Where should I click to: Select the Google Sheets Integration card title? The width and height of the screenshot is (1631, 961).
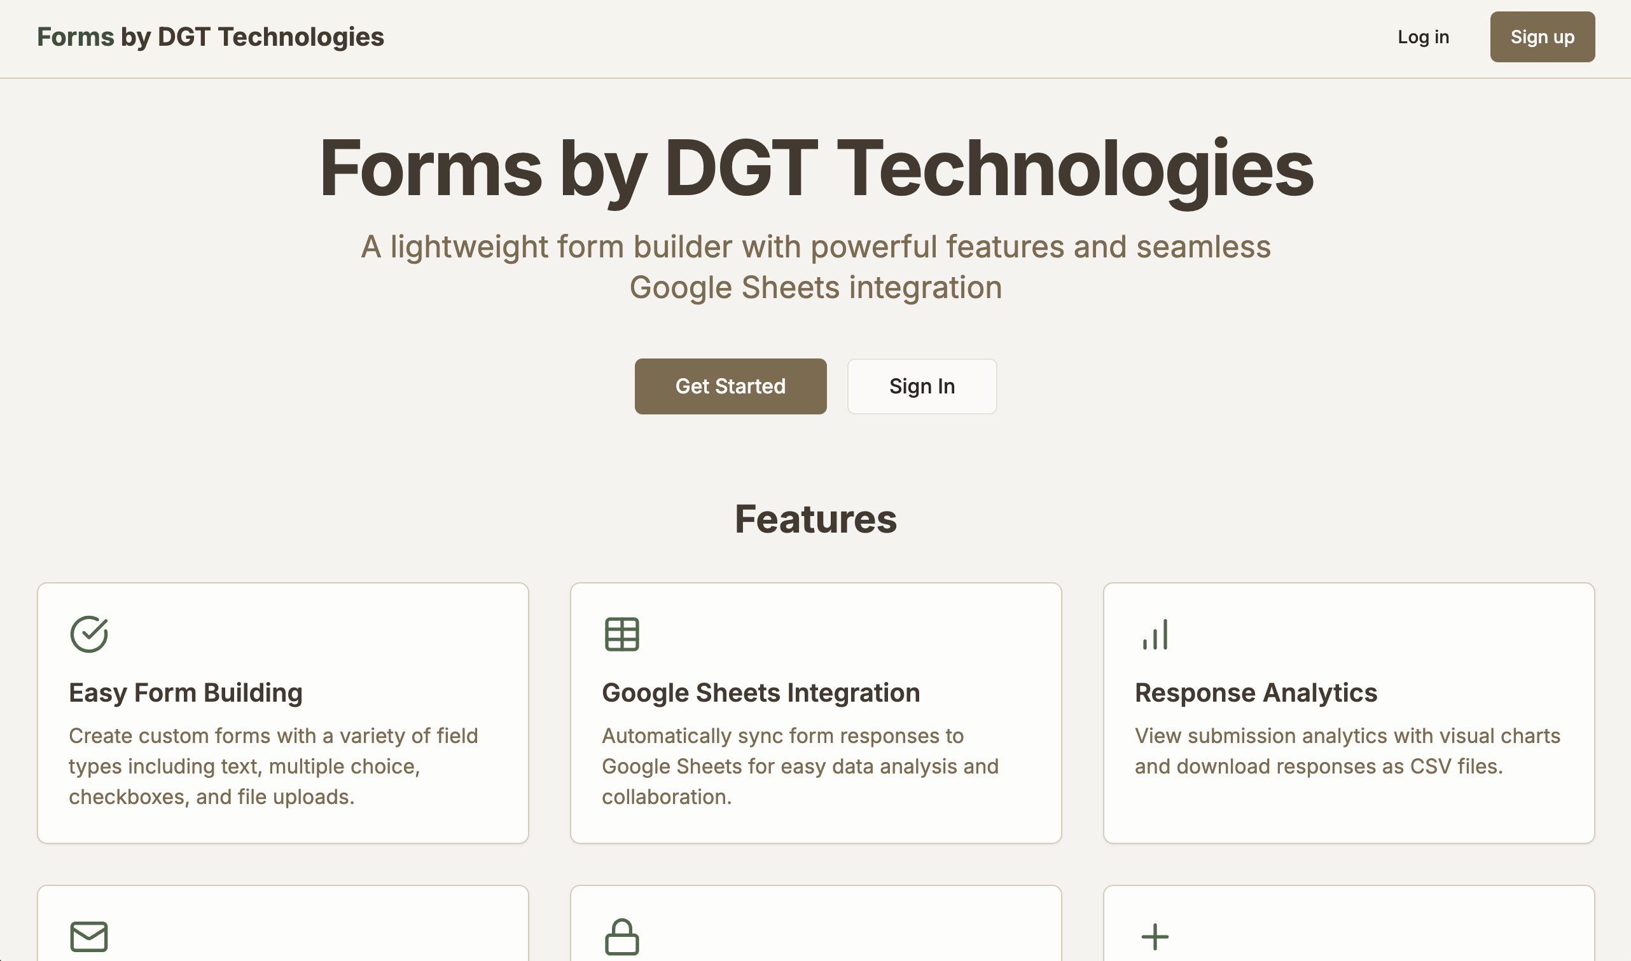(x=761, y=692)
